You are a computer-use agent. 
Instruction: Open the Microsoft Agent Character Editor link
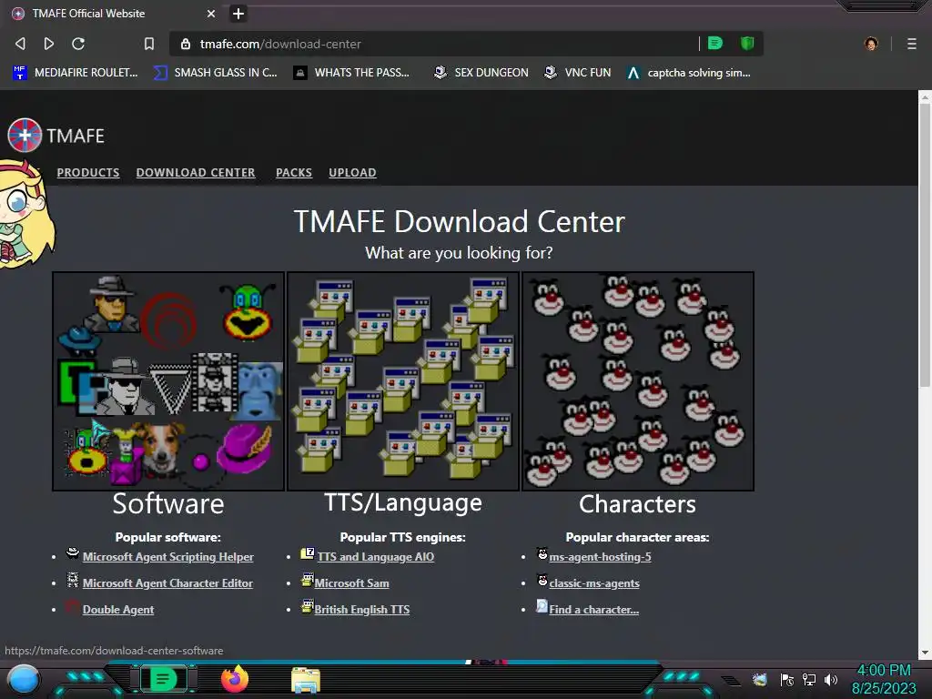[167, 583]
